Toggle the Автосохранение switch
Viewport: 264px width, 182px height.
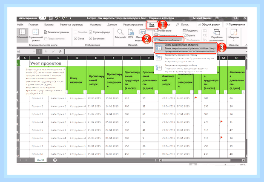coord(42,18)
